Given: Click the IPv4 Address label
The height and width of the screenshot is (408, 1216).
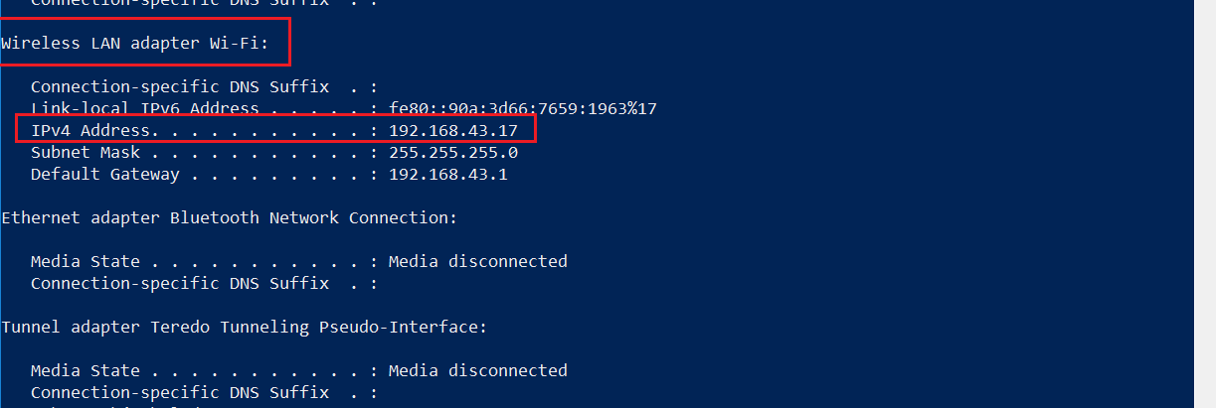Looking at the screenshot, I should pos(89,131).
